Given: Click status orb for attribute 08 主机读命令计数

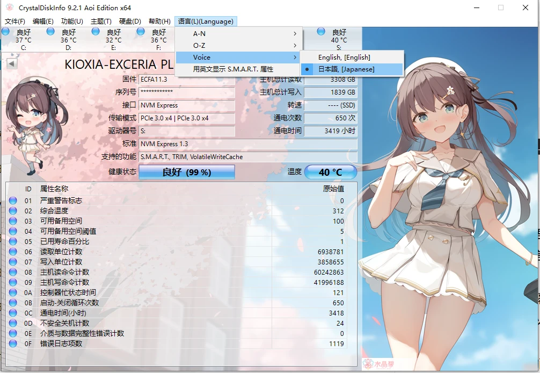Looking at the screenshot, I should [13, 272].
